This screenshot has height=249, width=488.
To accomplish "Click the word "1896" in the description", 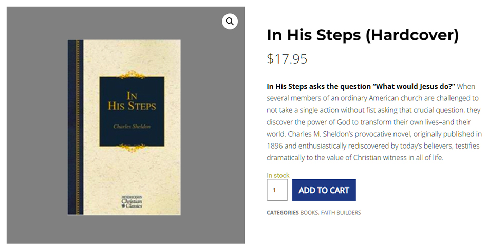I will click(277, 146).
